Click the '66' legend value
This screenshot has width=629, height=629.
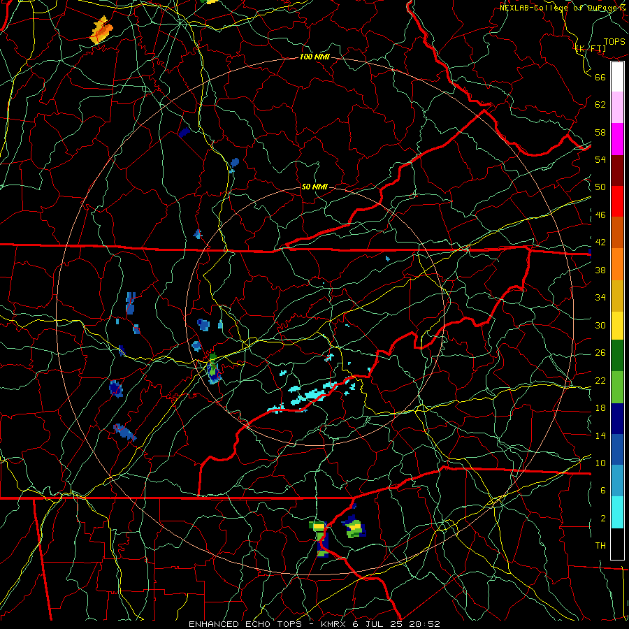[x=600, y=77]
